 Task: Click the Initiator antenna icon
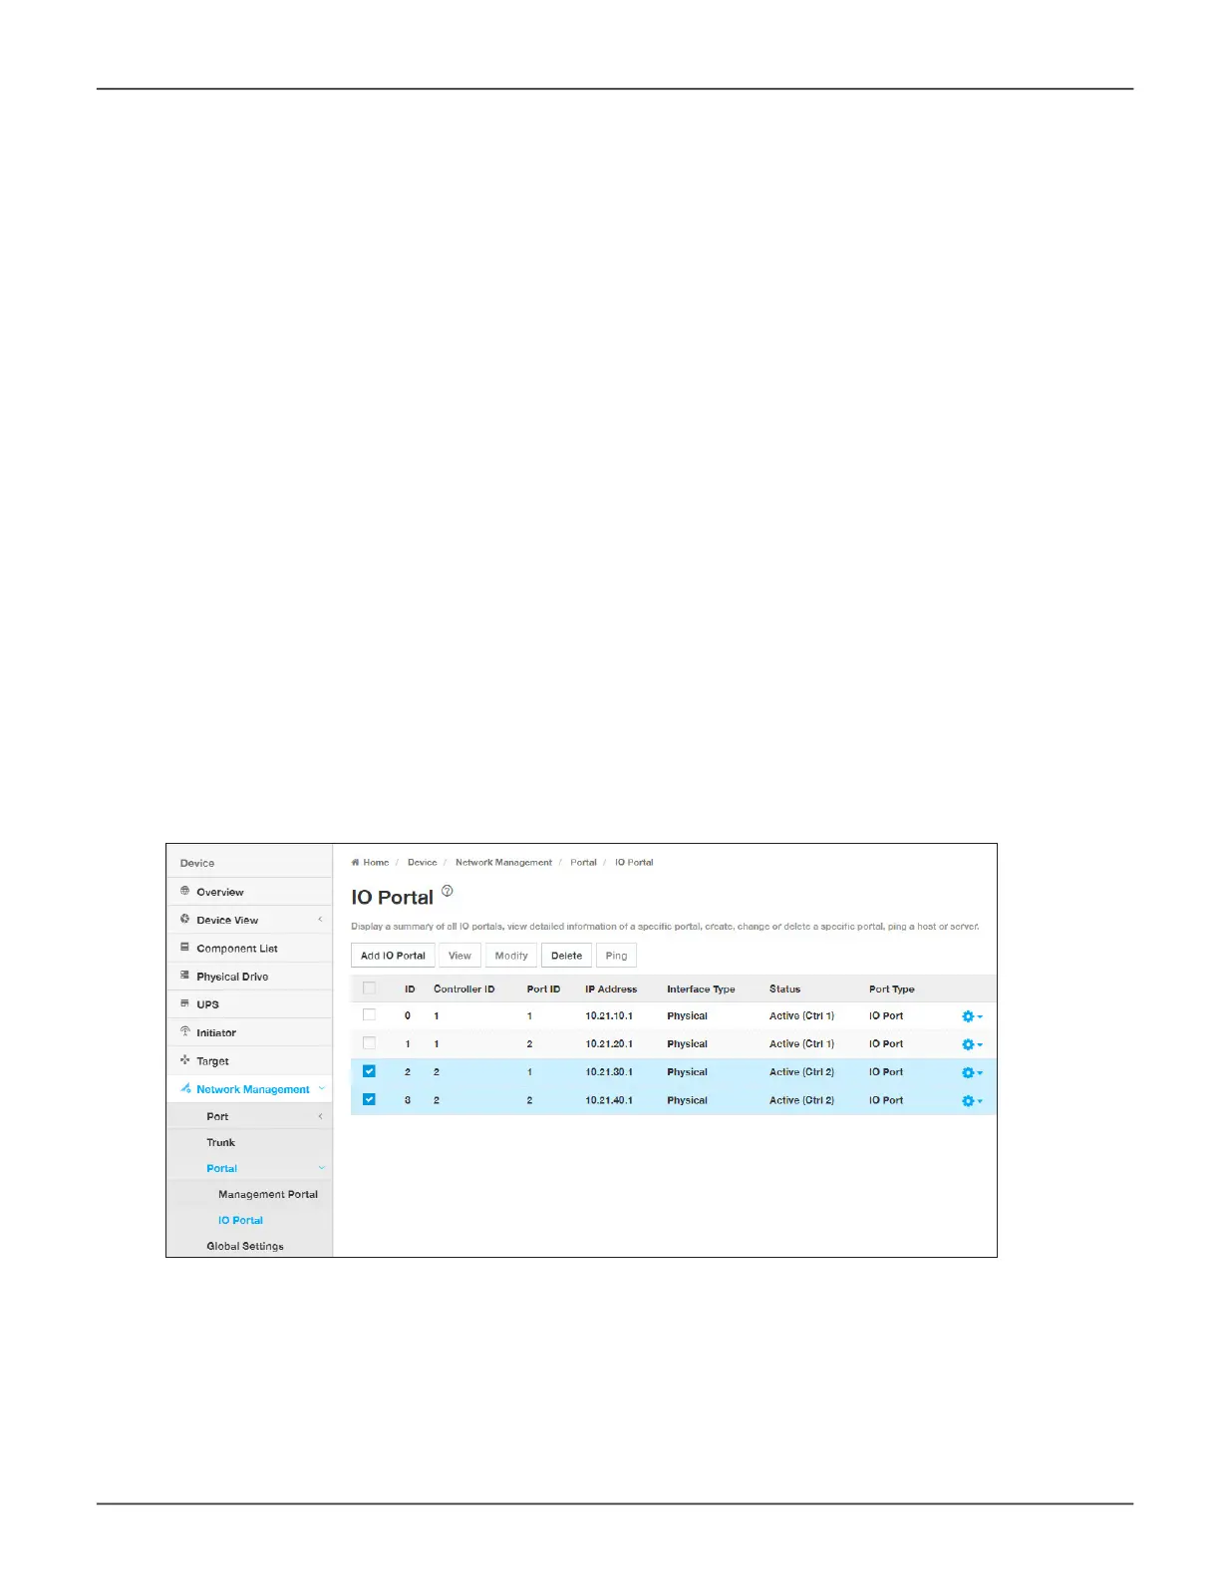[184, 1031]
